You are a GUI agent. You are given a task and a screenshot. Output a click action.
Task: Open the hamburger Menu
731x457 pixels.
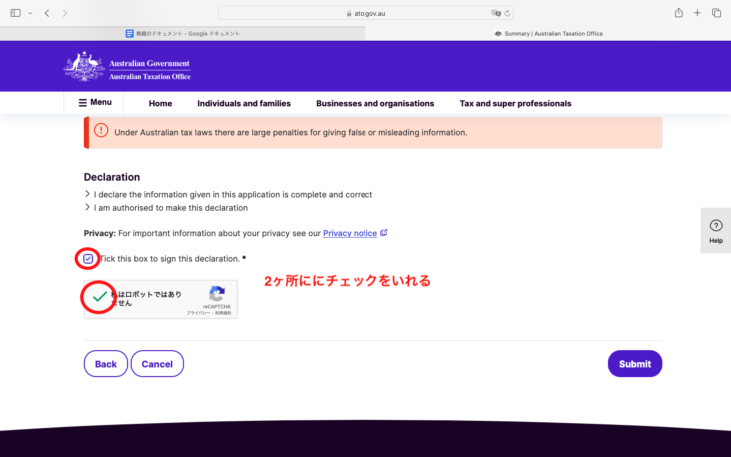point(95,103)
